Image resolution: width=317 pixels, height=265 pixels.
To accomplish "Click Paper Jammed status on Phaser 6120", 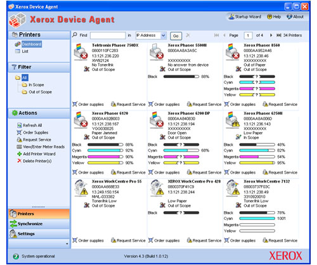I will 105,133.
